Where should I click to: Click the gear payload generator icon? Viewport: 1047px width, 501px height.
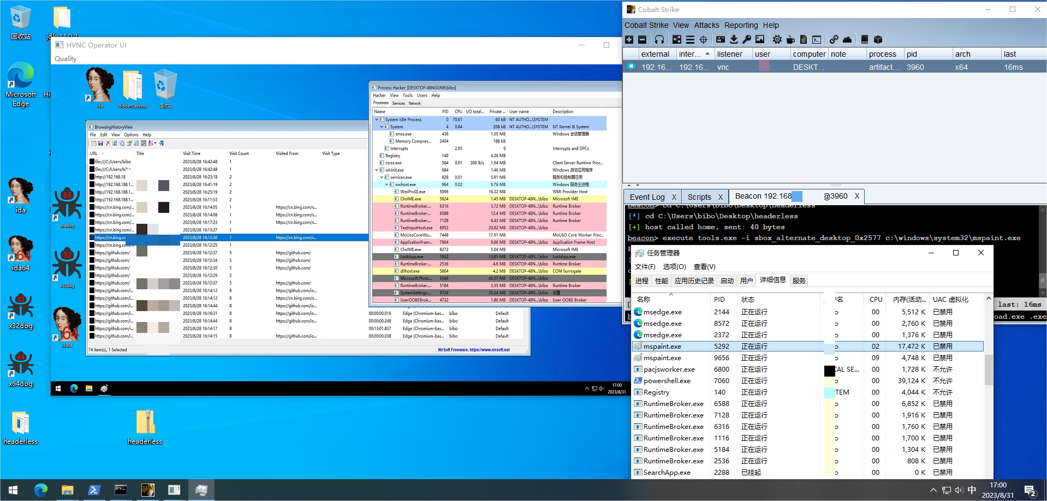(777, 39)
